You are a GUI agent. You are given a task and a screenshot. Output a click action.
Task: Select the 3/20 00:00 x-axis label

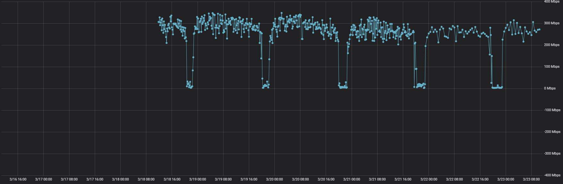point(274,179)
